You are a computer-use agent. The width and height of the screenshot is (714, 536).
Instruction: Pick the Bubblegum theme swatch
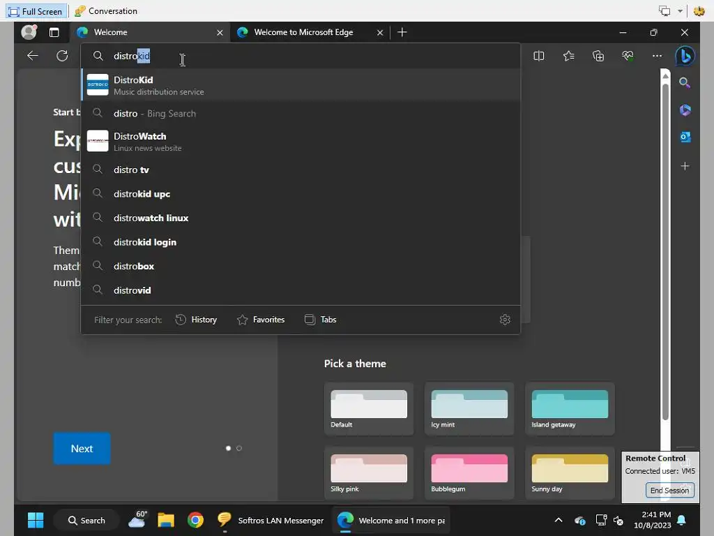point(469,473)
